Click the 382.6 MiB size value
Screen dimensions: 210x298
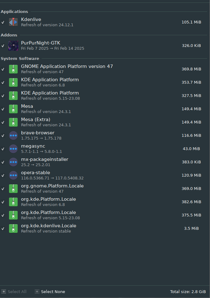click(191, 202)
